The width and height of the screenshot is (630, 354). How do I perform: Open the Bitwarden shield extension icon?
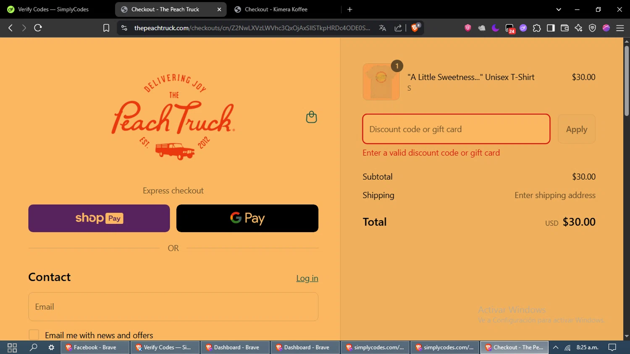tap(468, 28)
